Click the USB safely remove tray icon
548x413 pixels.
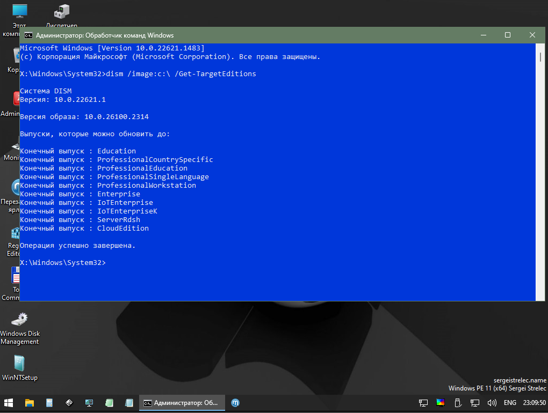457,402
